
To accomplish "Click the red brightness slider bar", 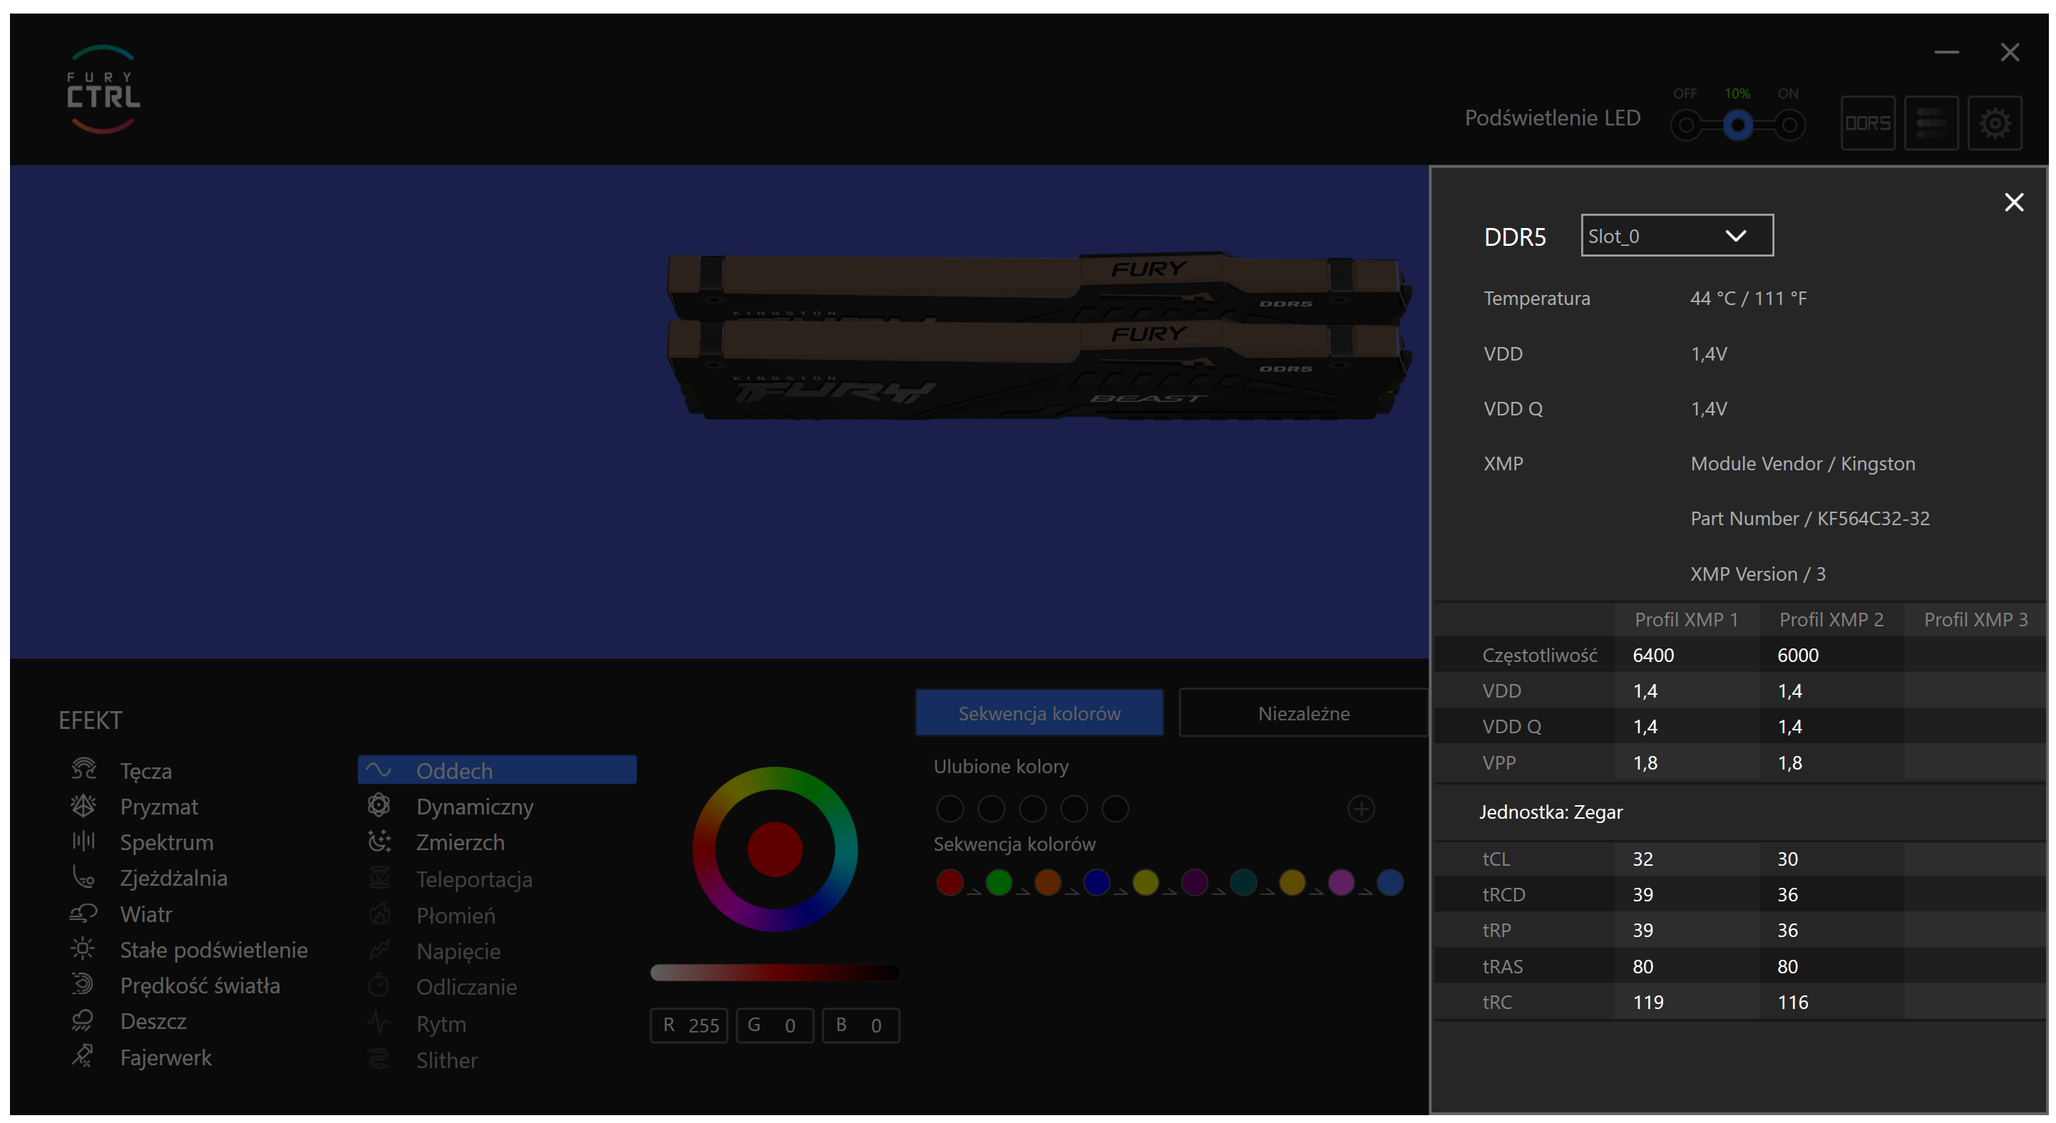I will point(774,971).
